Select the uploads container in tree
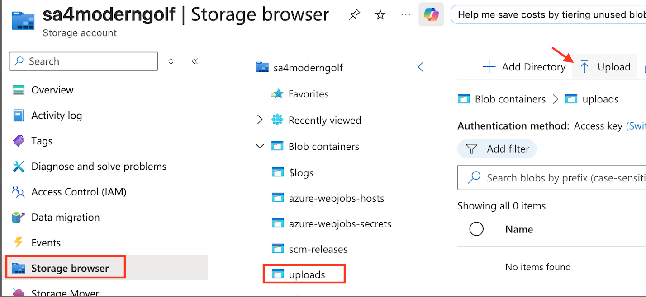Screen dimensions: 646x297 click(307, 274)
